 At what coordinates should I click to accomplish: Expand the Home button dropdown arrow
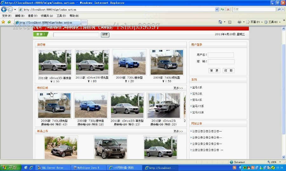(225, 22)
